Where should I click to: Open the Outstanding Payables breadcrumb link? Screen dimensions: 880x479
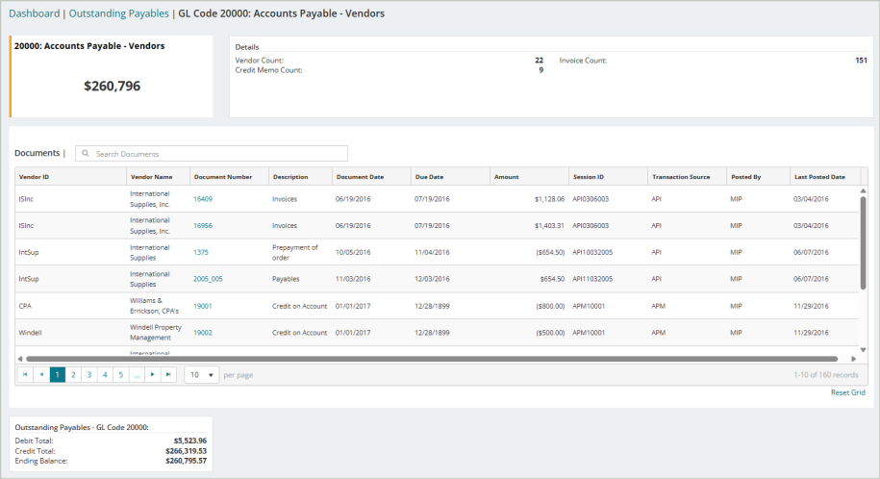click(x=119, y=13)
